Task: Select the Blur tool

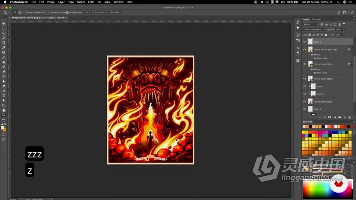Action: (4, 81)
